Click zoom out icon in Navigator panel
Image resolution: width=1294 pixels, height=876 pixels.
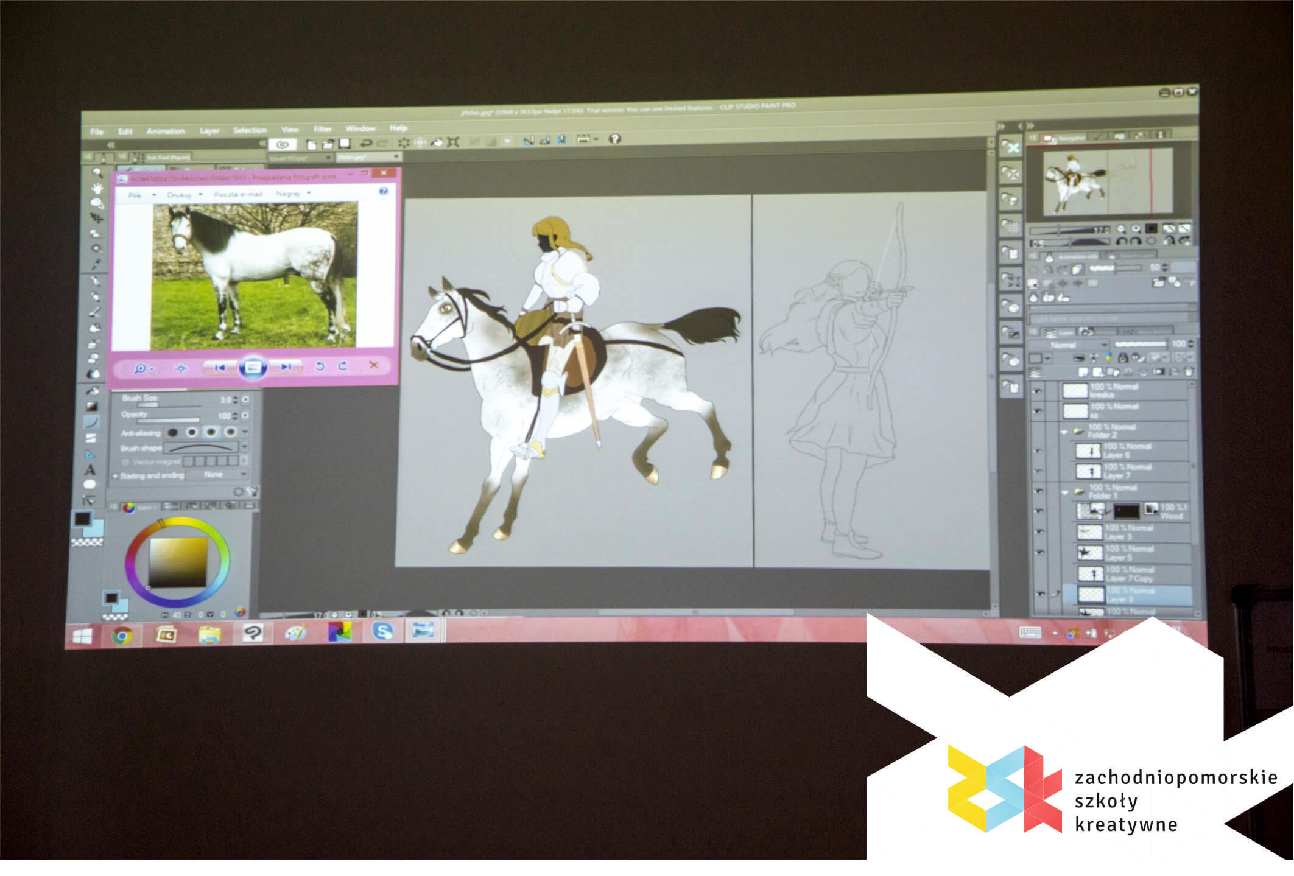1120,229
